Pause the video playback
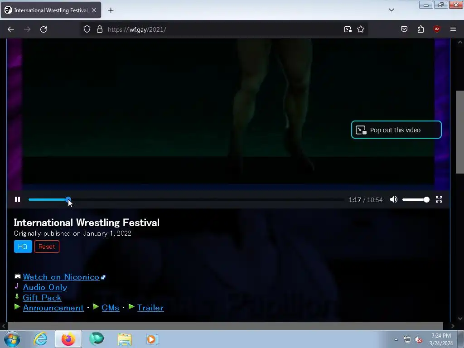The height and width of the screenshot is (348, 464). [18, 199]
